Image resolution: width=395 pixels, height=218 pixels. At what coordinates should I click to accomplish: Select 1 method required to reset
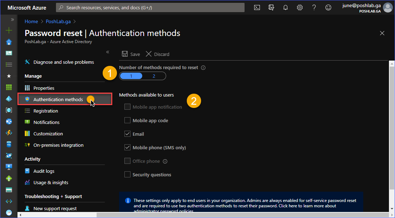(x=131, y=76)
